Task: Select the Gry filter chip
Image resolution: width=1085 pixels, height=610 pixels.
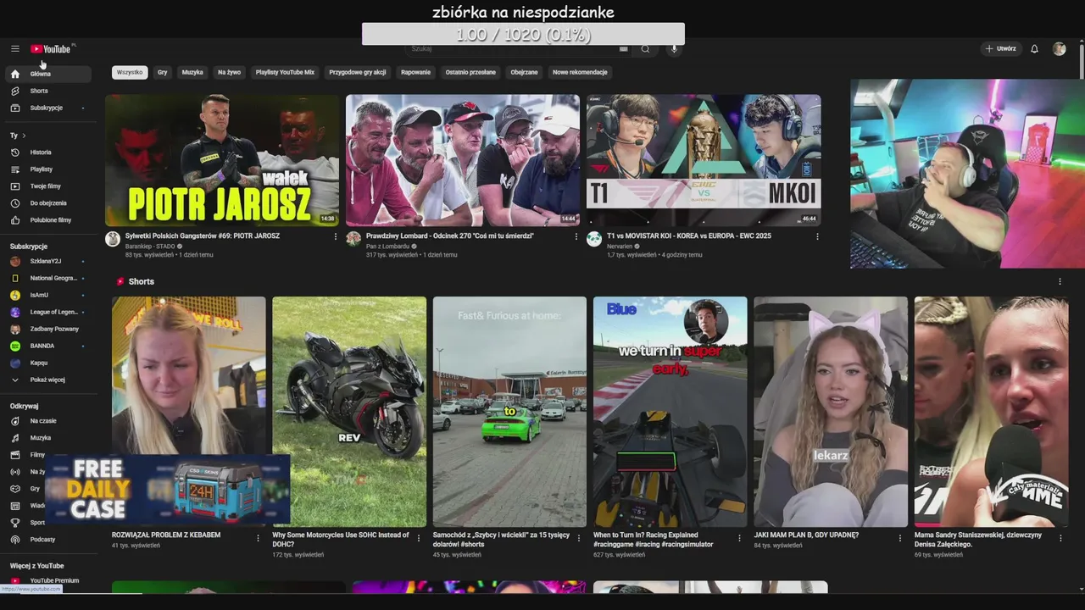Action: (162, 72)
